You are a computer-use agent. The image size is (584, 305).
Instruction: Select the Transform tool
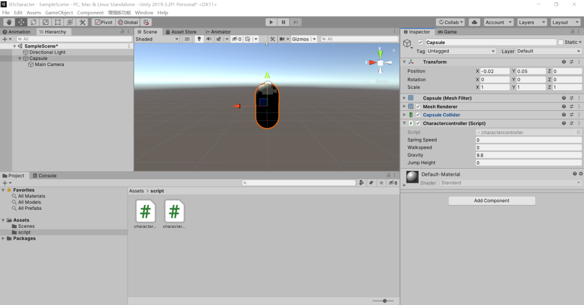[70, 22]
